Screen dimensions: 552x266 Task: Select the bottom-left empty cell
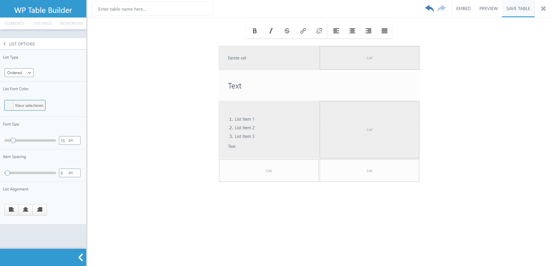point(269,171)
